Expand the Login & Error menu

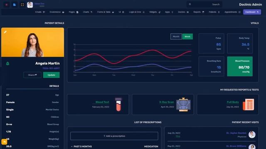(x=137, y=12)
